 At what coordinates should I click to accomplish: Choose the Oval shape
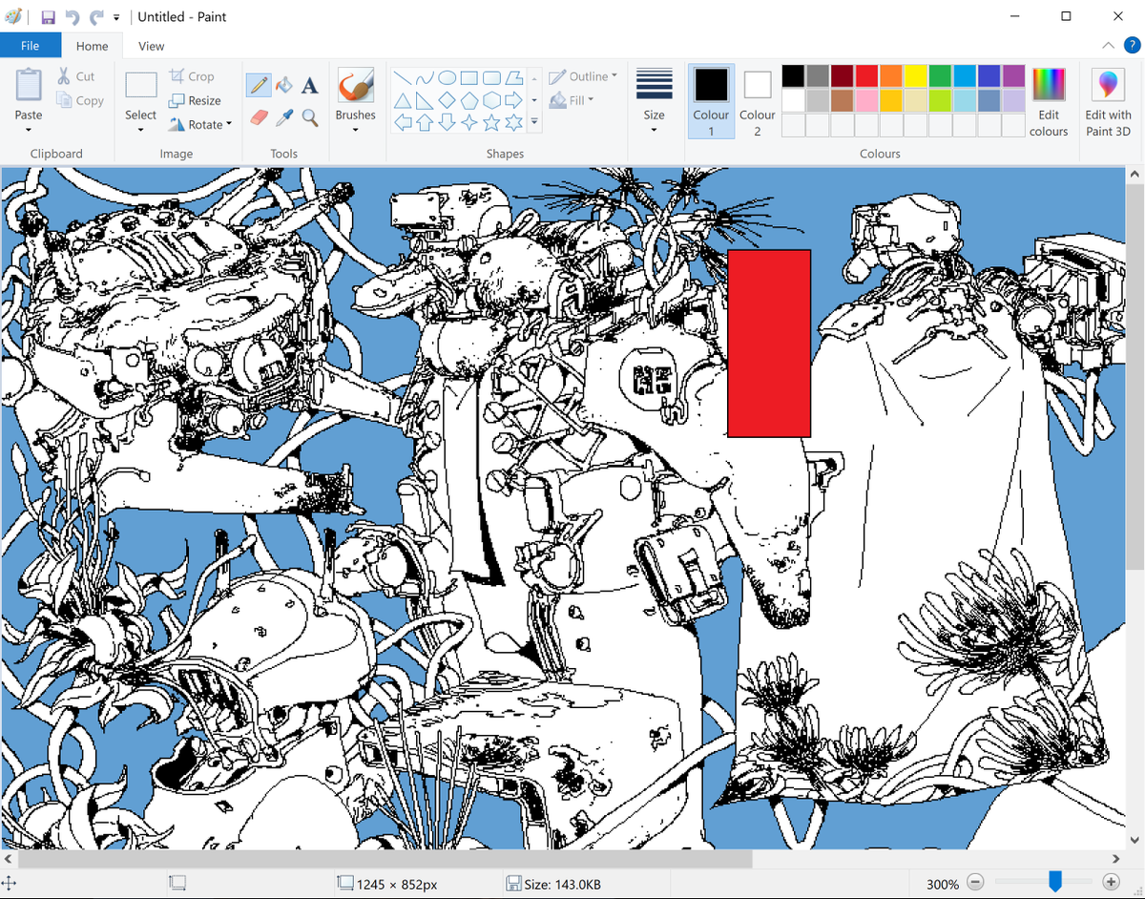(447, 77)
